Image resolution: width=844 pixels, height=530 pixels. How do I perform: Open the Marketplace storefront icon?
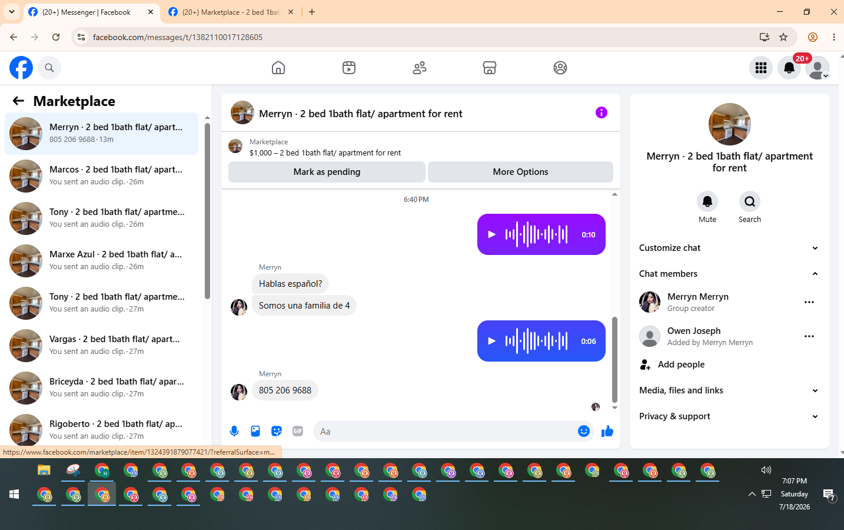[490, 68]
